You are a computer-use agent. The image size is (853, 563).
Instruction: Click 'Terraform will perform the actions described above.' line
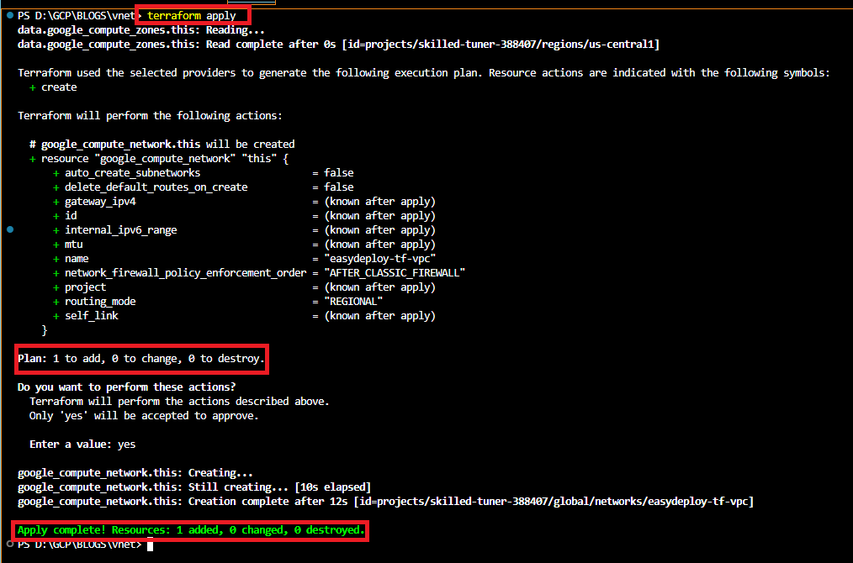179,402
